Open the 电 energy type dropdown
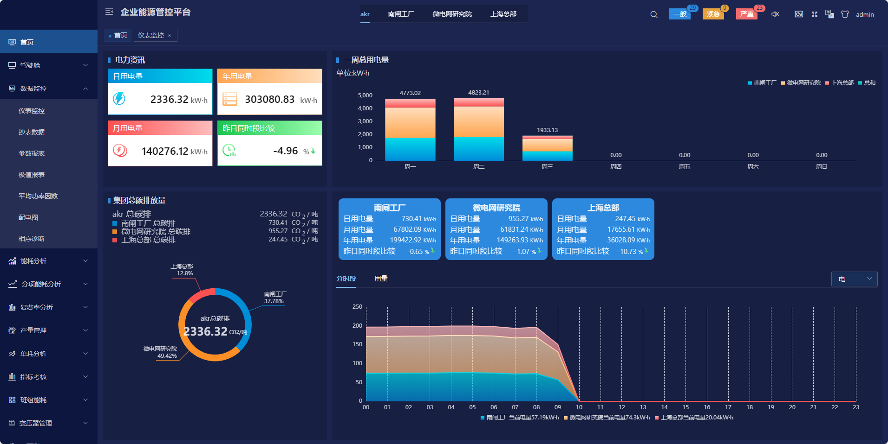Screen dimensions: 888x444 pyautogui.click(x=854, y=279)
